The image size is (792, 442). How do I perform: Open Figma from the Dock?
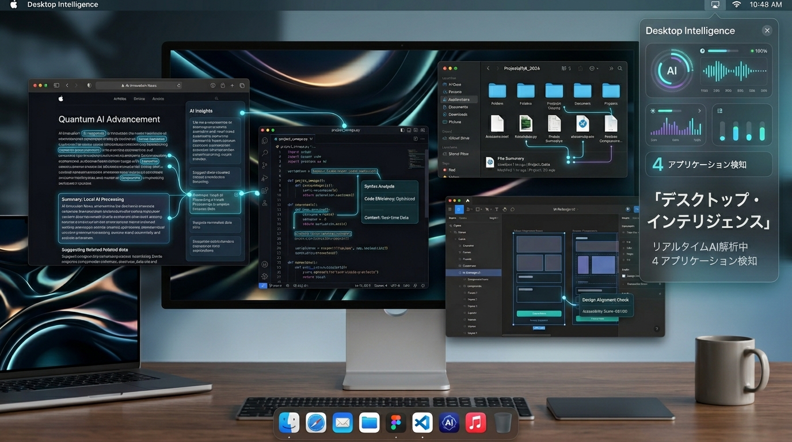[395, 423]
